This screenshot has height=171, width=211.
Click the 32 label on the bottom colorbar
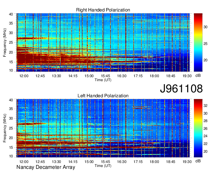pos(205,106)
